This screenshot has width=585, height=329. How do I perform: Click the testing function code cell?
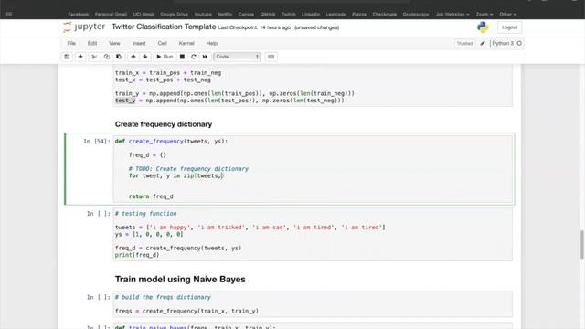(x=313, y=234)
